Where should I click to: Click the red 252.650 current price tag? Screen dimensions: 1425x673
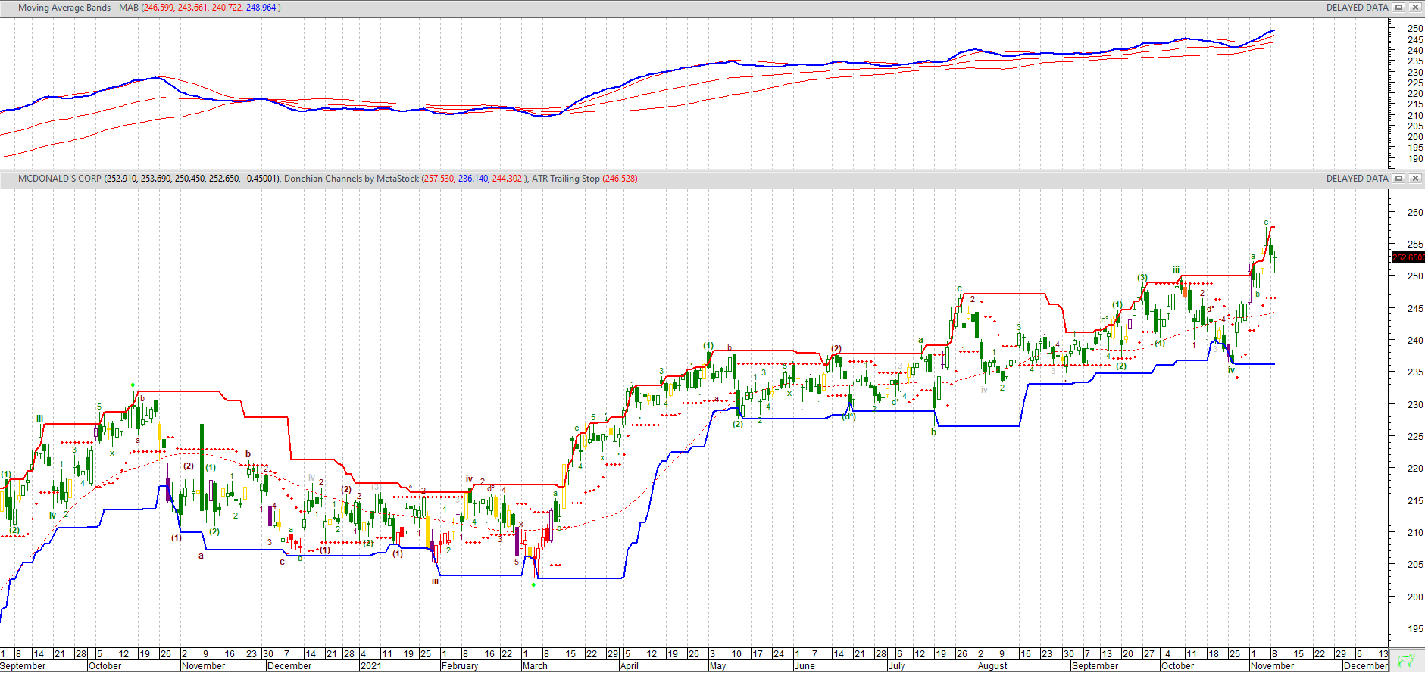tap(1408, 257)
